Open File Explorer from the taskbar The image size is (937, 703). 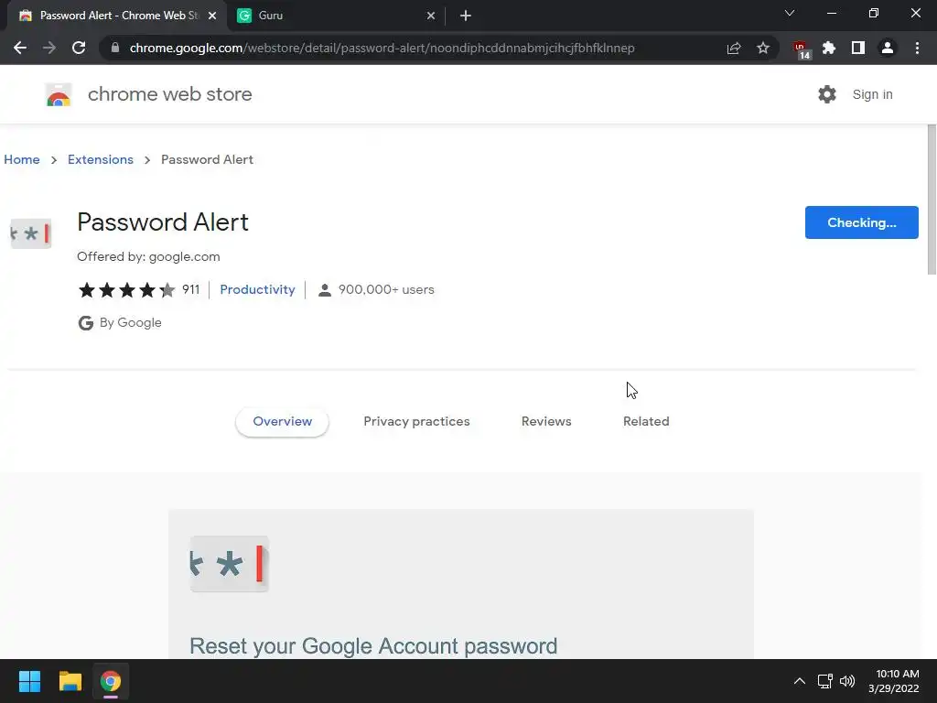point(70,681)
